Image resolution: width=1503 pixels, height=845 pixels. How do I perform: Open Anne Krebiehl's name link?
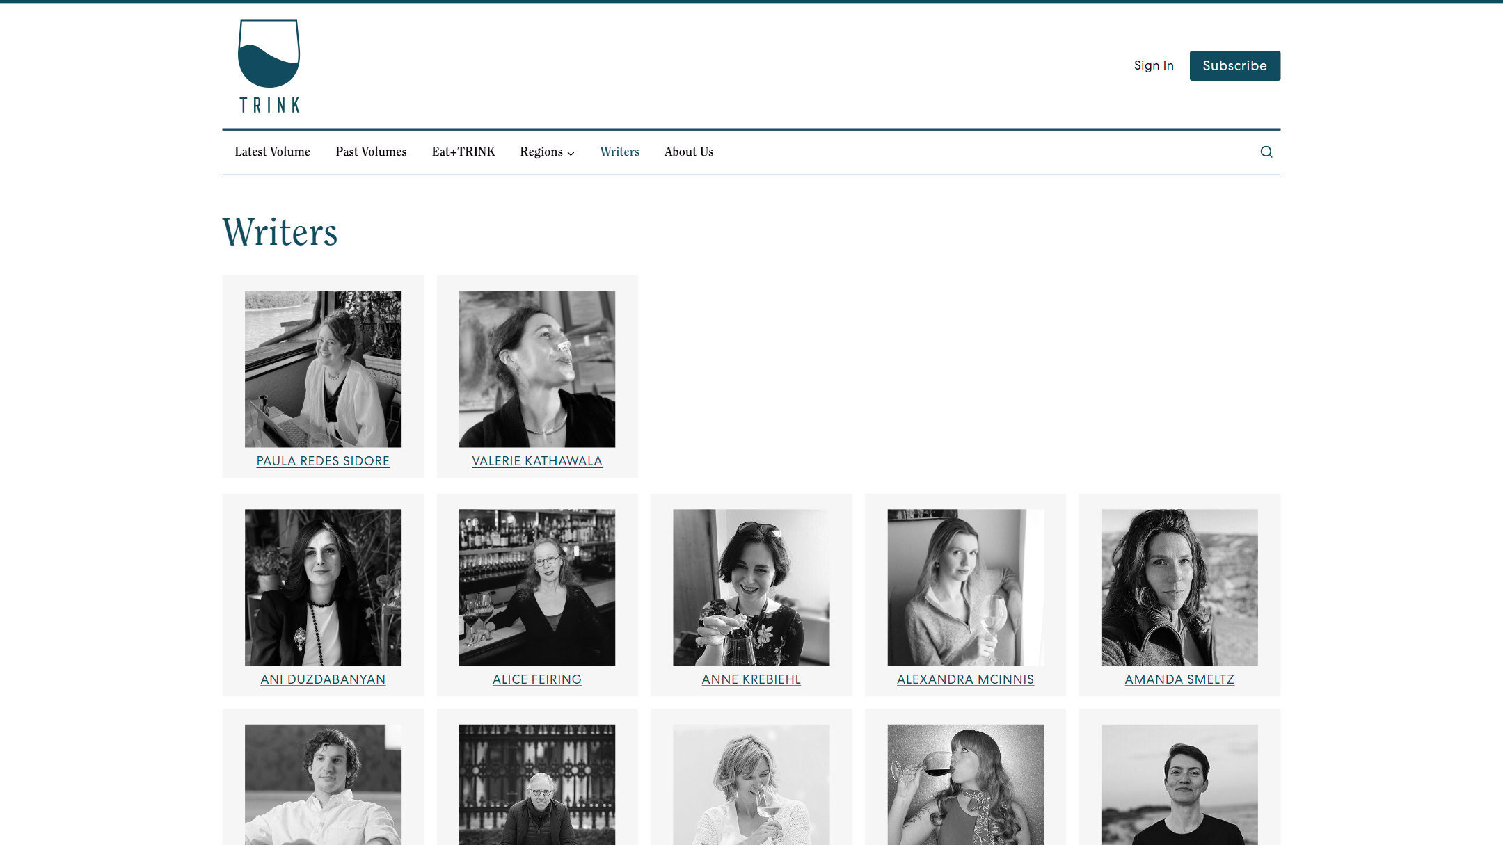click(x=751, y=679)
